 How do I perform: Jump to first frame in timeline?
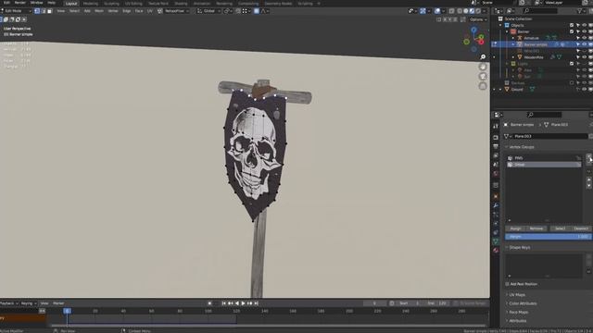pos(224,303)
